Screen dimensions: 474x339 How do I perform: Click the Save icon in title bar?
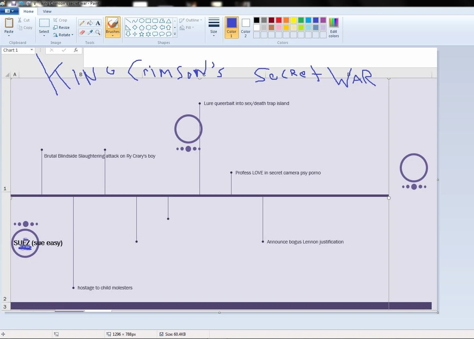14,3
